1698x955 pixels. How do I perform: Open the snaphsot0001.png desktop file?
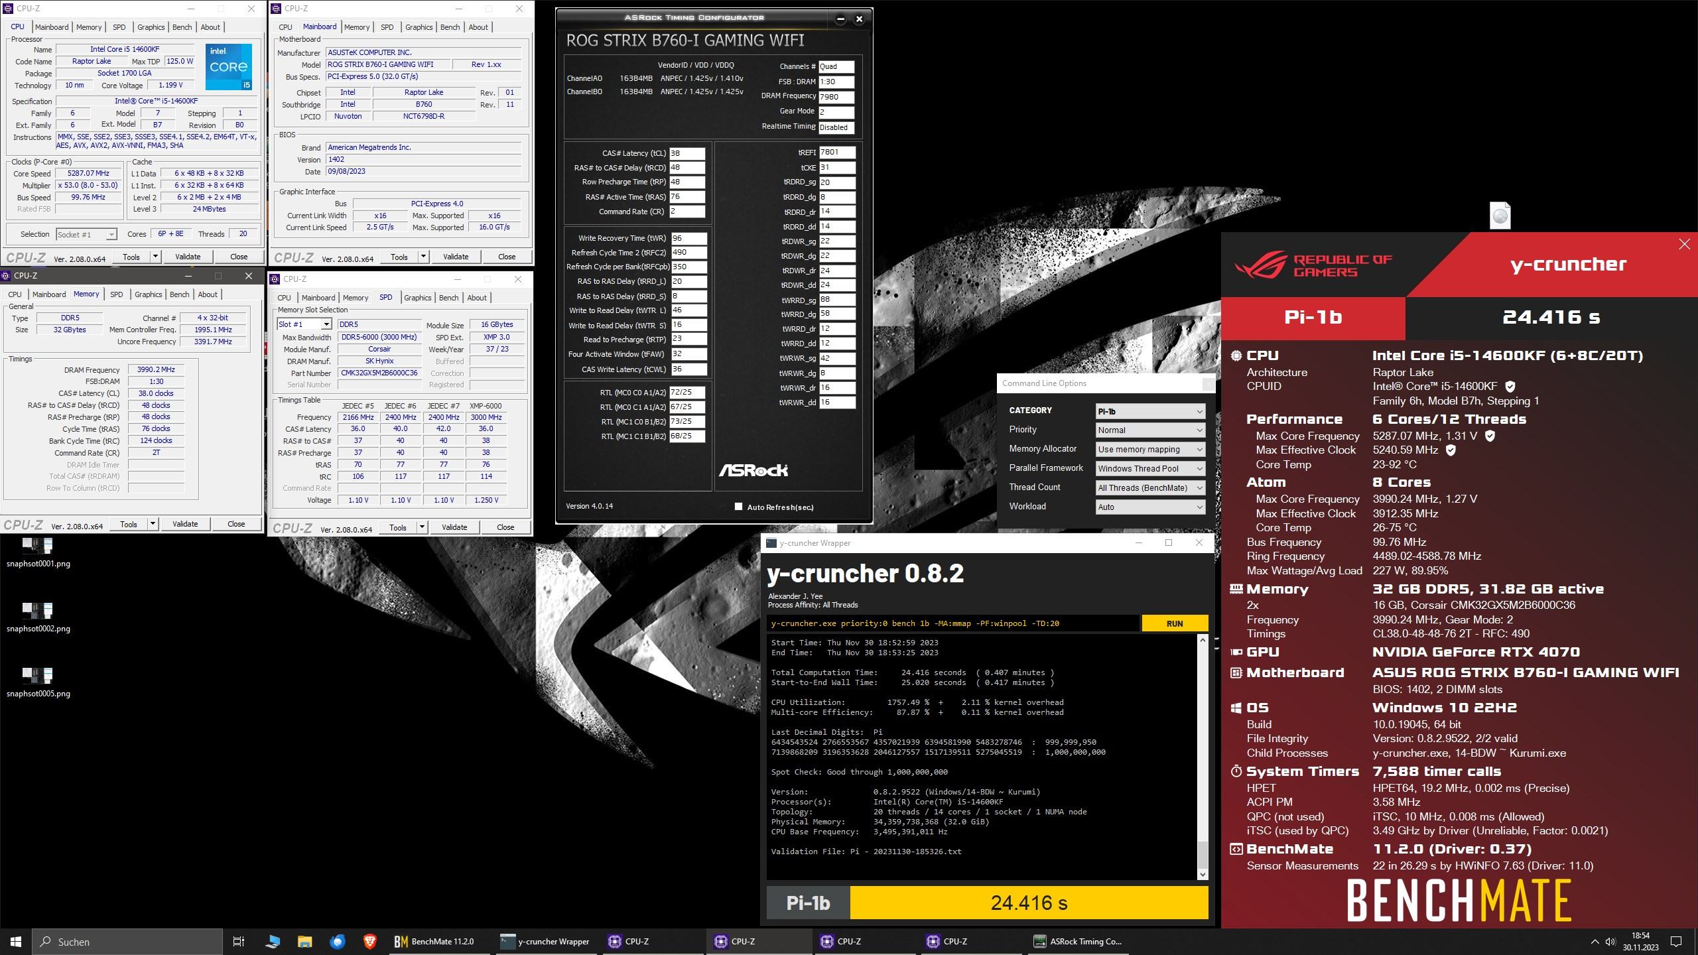(38, 552)
